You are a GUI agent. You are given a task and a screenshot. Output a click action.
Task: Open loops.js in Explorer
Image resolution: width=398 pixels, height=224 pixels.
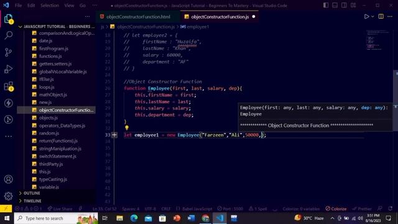click(47, 87)
